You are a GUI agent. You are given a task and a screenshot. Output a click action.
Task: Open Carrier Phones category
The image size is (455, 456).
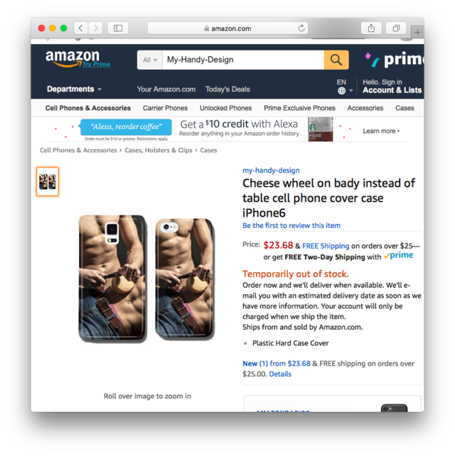pos(165,108)
